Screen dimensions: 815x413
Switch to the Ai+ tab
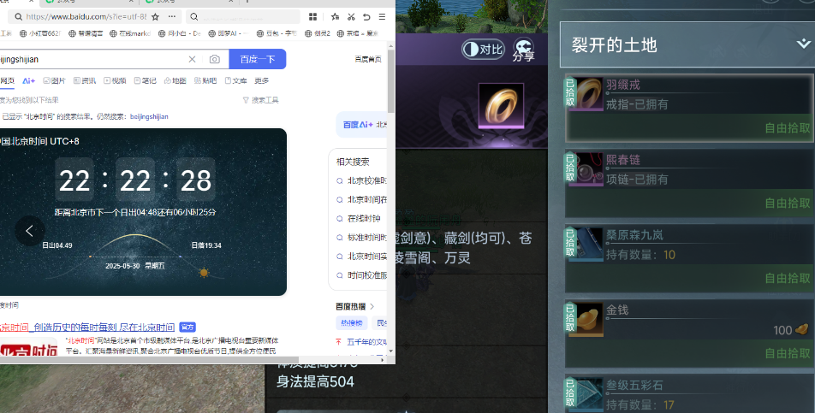point(28,80)
